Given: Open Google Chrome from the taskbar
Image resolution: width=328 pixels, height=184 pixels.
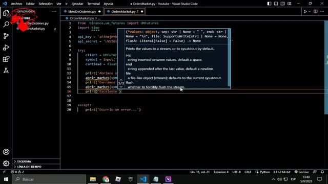Looking at the screenshot, I should (x=106, y=179).
